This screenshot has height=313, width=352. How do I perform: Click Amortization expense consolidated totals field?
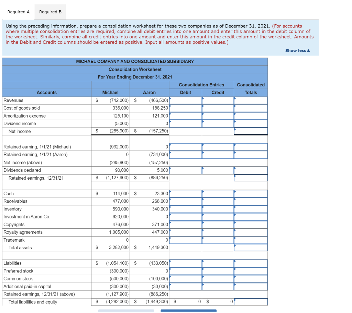pyautogui.click(x=251, y=116)
